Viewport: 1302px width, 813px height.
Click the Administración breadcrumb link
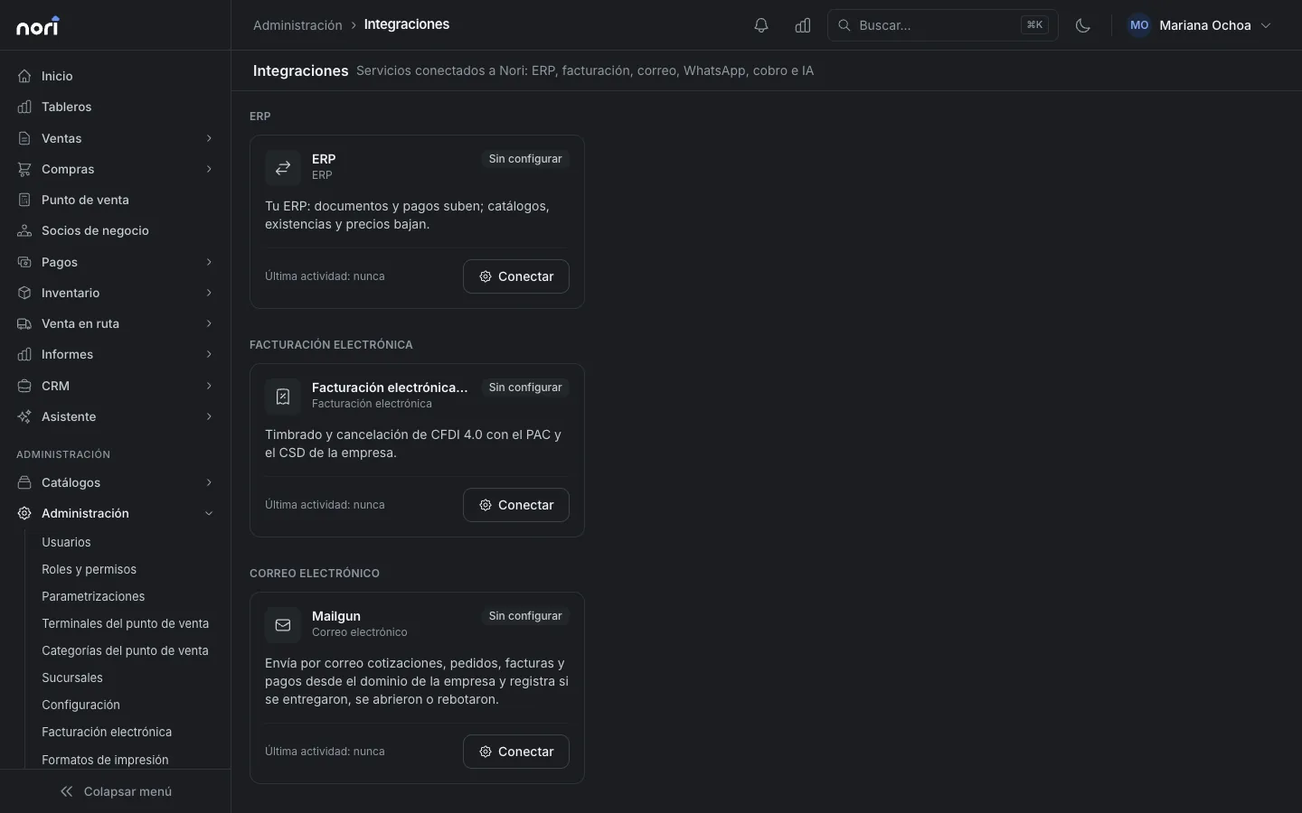click(297, 25)
